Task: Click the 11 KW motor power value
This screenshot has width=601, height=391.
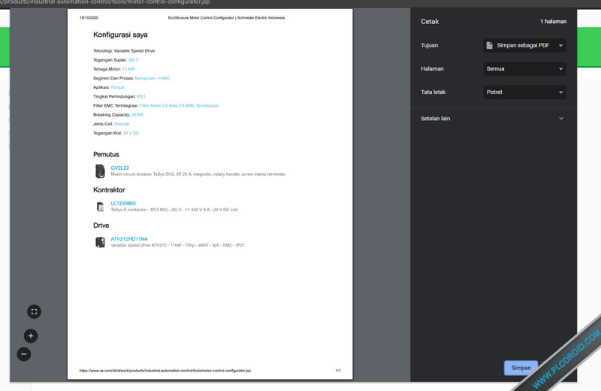Action: point(128,69)
